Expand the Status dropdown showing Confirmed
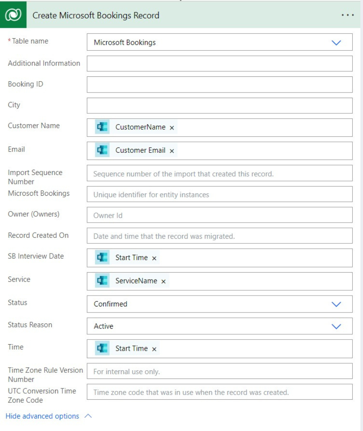The width and height of the screenshot is (363, 431). [220, 304]
